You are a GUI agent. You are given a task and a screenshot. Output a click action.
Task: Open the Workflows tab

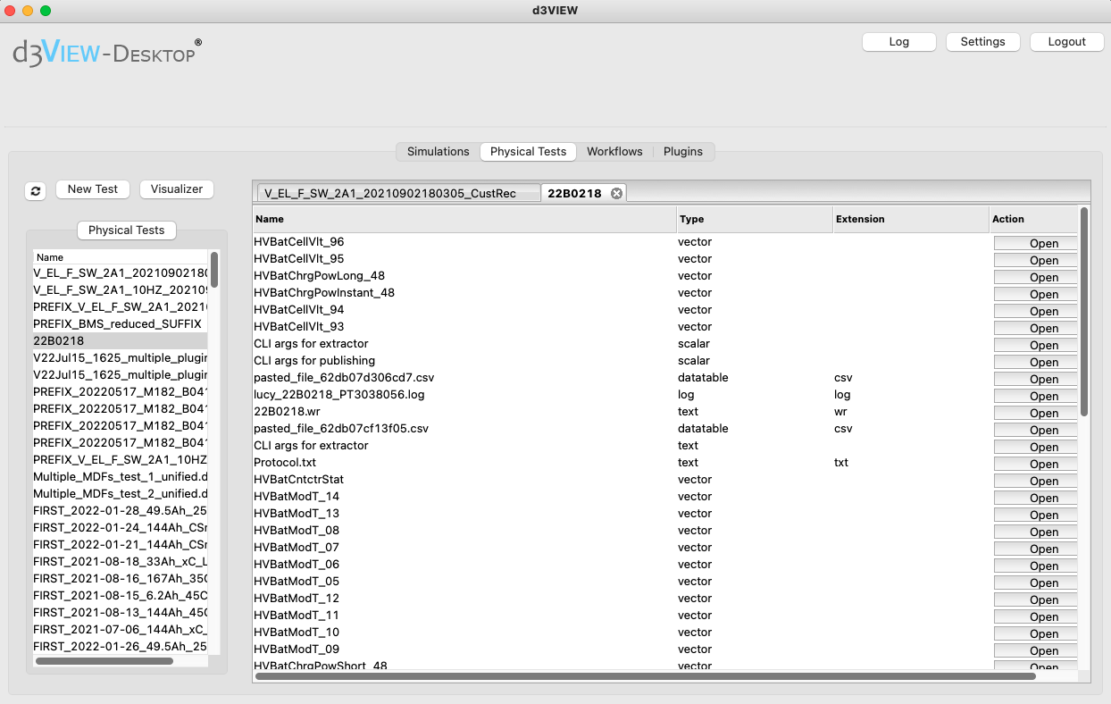pyautogui.click(x=614, y=151)
